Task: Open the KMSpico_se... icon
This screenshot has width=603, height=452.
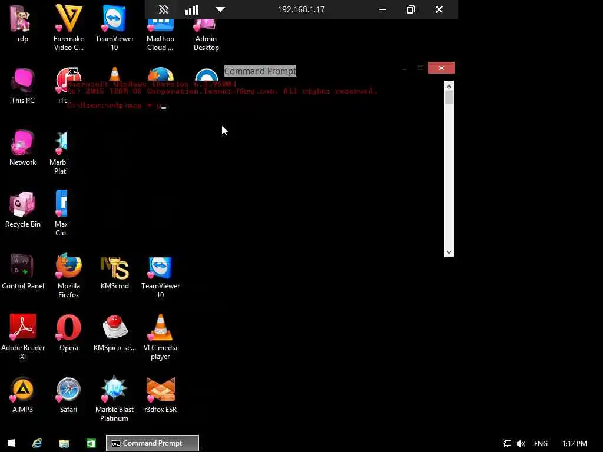Action: (115, 333)
